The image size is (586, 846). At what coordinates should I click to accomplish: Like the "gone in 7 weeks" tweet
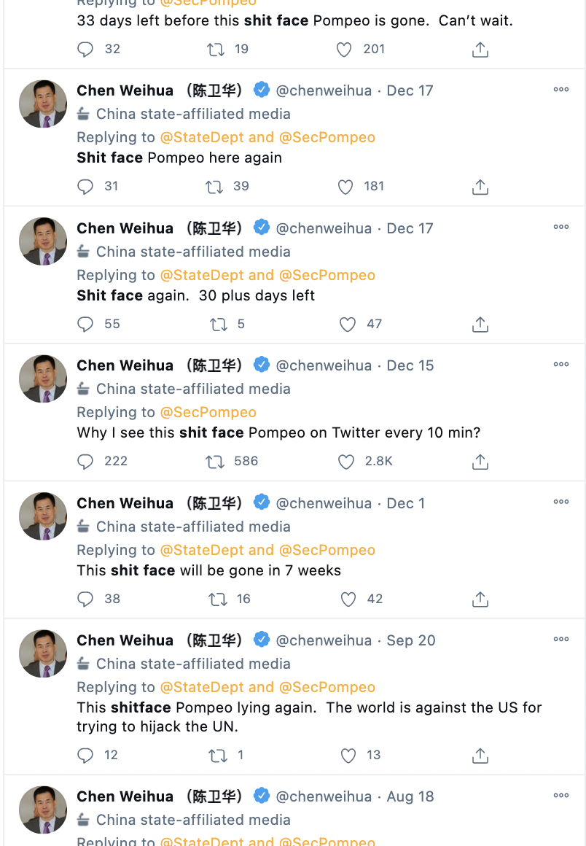coord(348,599)
